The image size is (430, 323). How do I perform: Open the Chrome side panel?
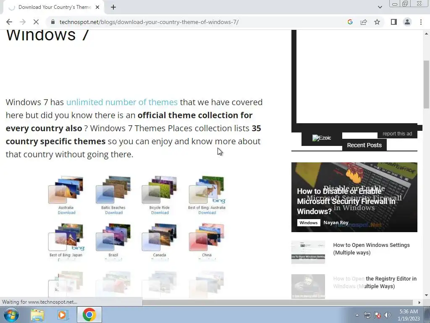(x=394, y=22)
